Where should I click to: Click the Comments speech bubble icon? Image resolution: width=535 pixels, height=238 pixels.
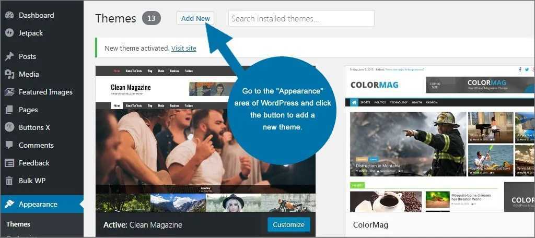point(9,145)
